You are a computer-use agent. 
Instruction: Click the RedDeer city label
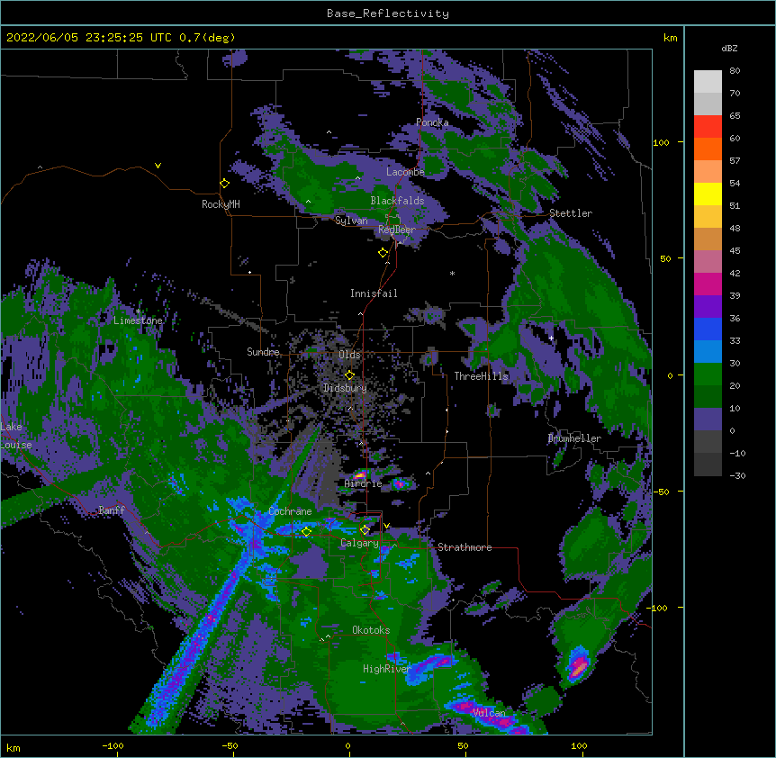tap(396, 230)
